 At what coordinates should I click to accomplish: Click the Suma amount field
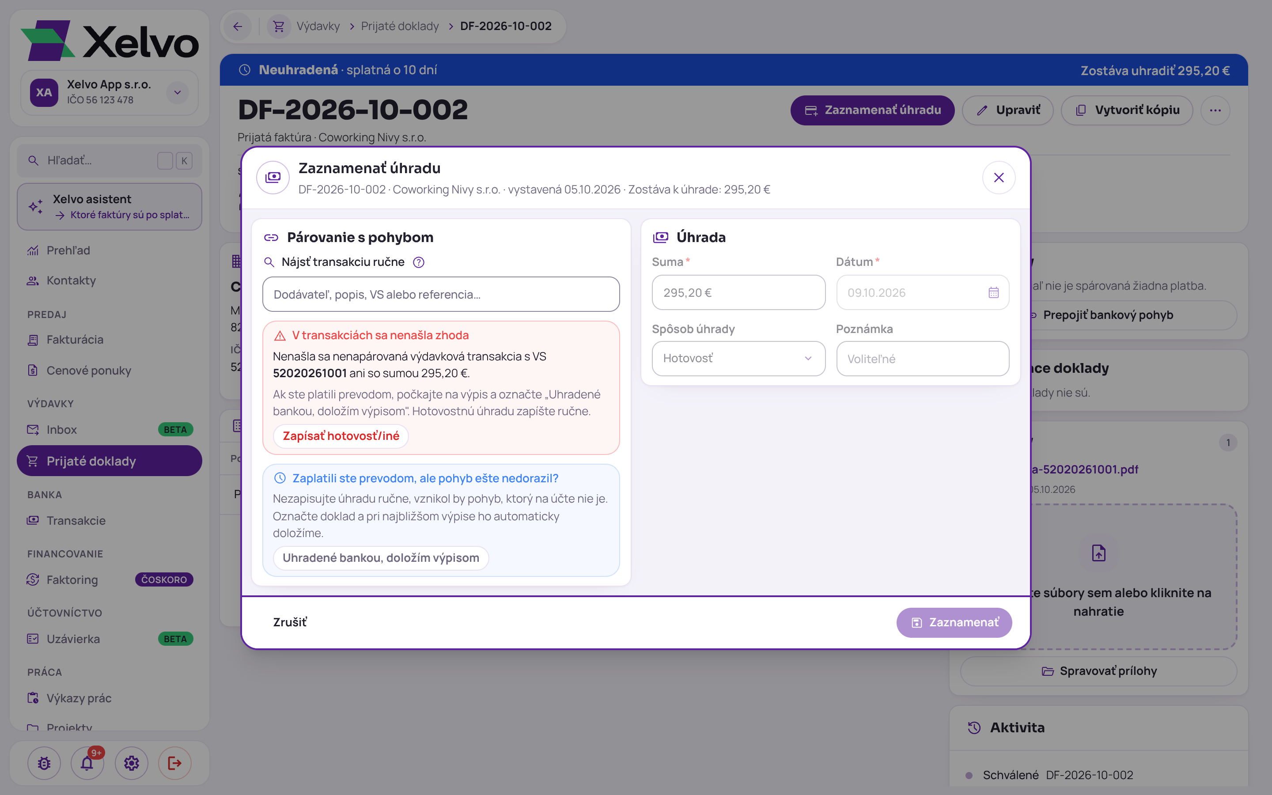click(738, 292)
